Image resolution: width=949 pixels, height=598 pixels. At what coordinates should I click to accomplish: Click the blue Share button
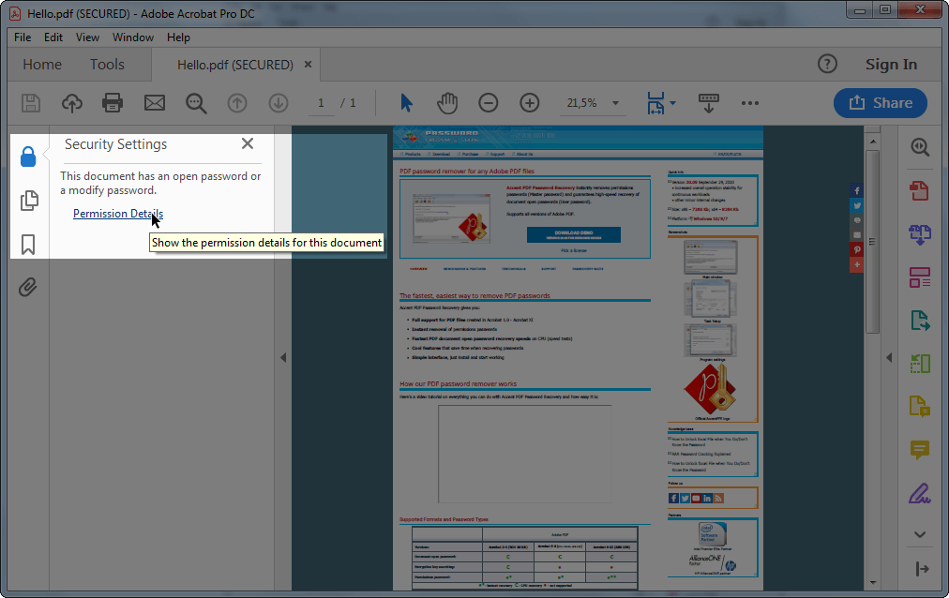click(881, 103)
